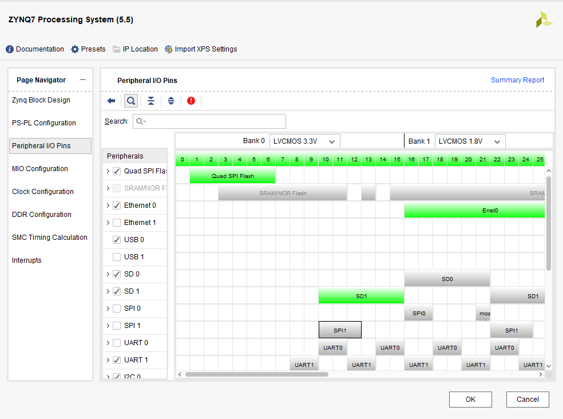Click the red error alert icon
This screenshot has height=419, width=563.
(191, 101)
